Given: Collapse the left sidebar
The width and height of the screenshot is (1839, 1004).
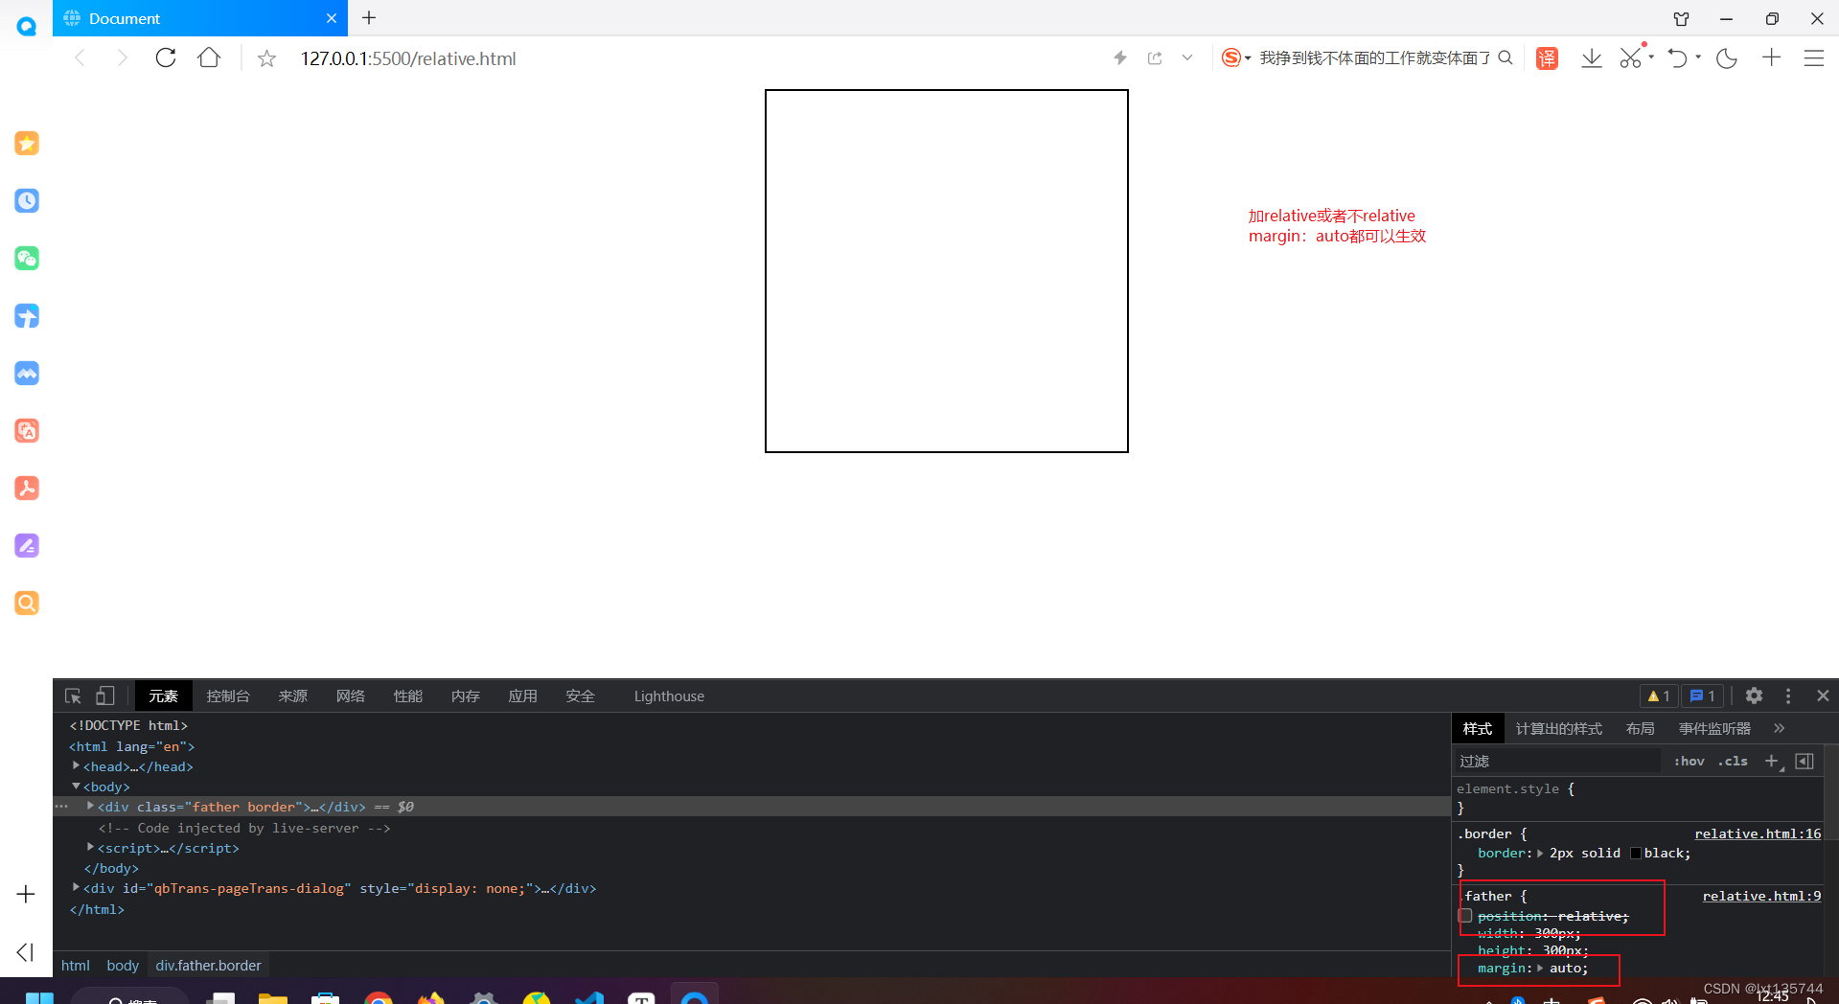Looking at the screenshot, I should click(x=26, y=952).
